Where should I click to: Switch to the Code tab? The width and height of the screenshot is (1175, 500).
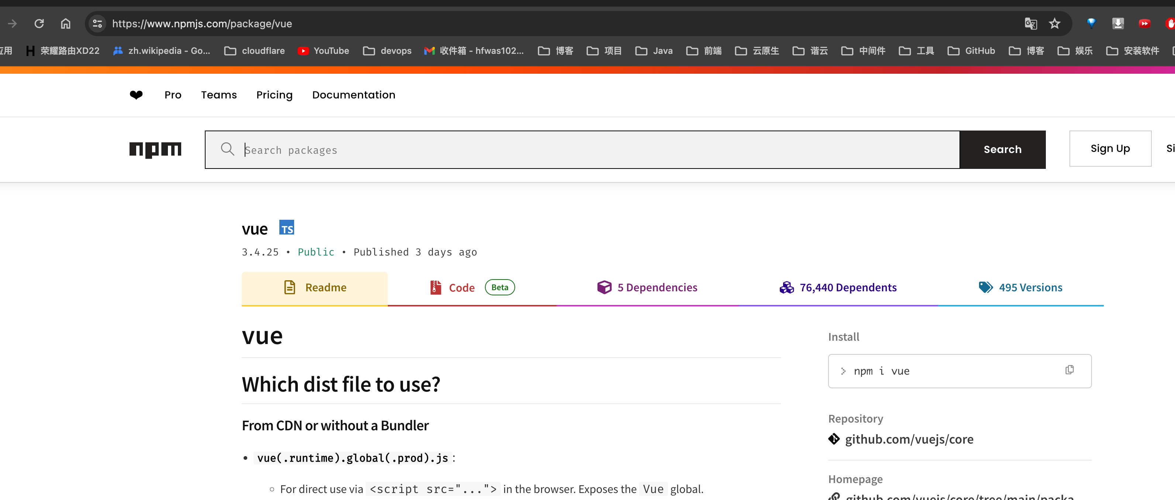tap(472, 288)
